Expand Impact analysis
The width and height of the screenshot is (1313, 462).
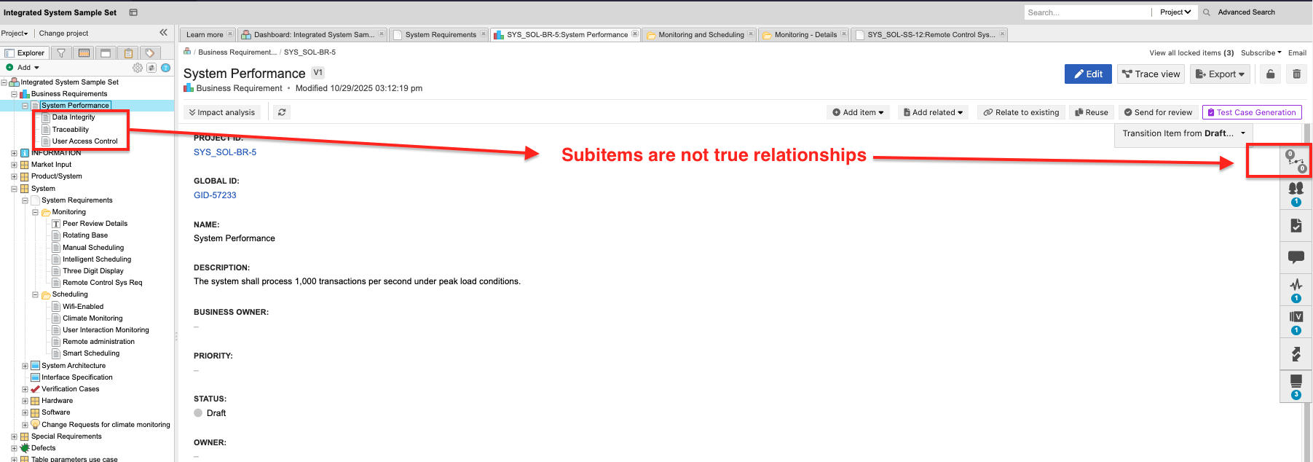[x=221, y=112]
